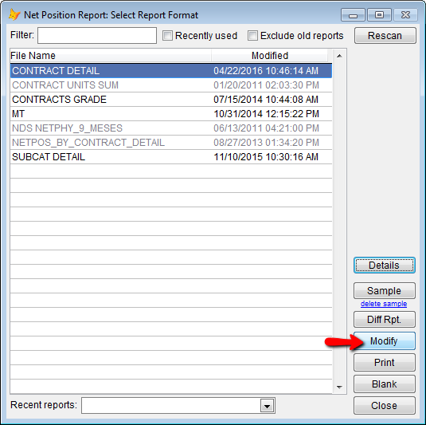Image resolution: width=426 pixels, height=425 pixels.
Task: Click the Rescan button
Action: (x=385, y=35)
